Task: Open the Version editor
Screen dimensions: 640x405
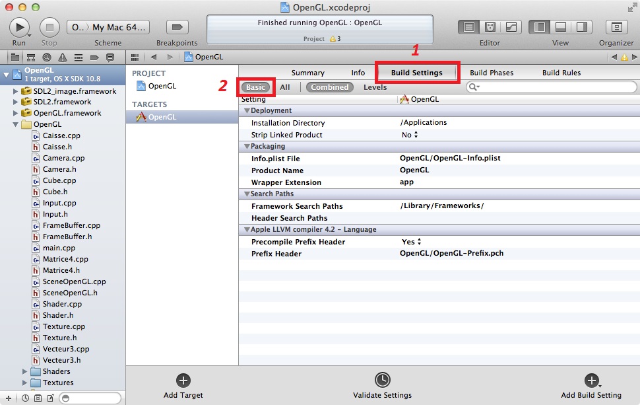Action: (511, 27)
